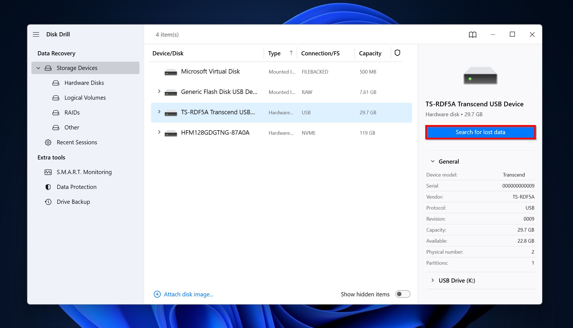Select the Microsoft Virtual Disk row name
The image size is (573, 328).
[210, 72]
